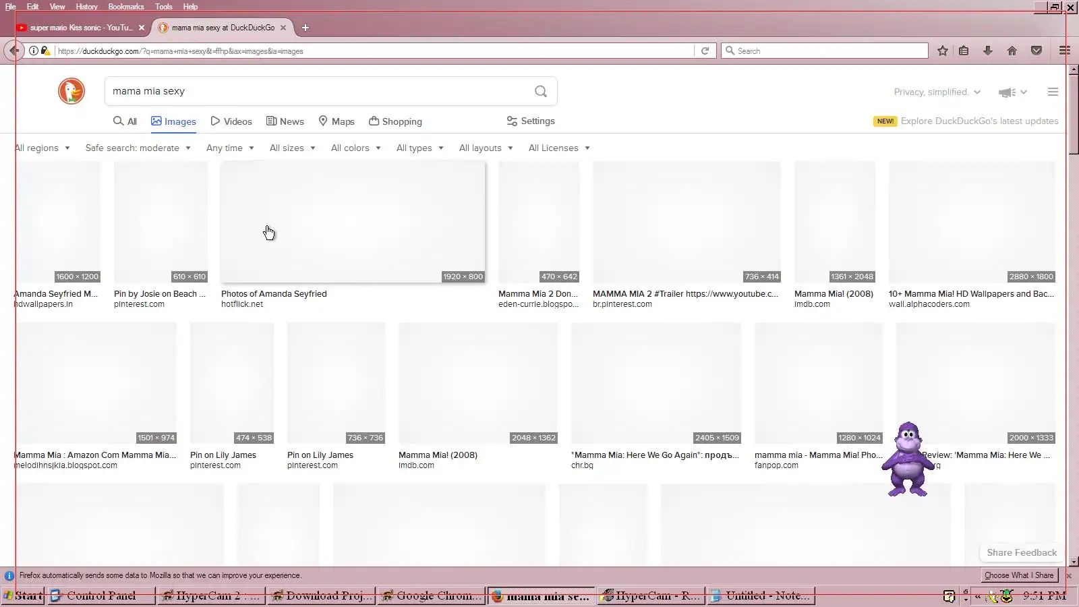Show site information via the info icon

coord(33,51)
